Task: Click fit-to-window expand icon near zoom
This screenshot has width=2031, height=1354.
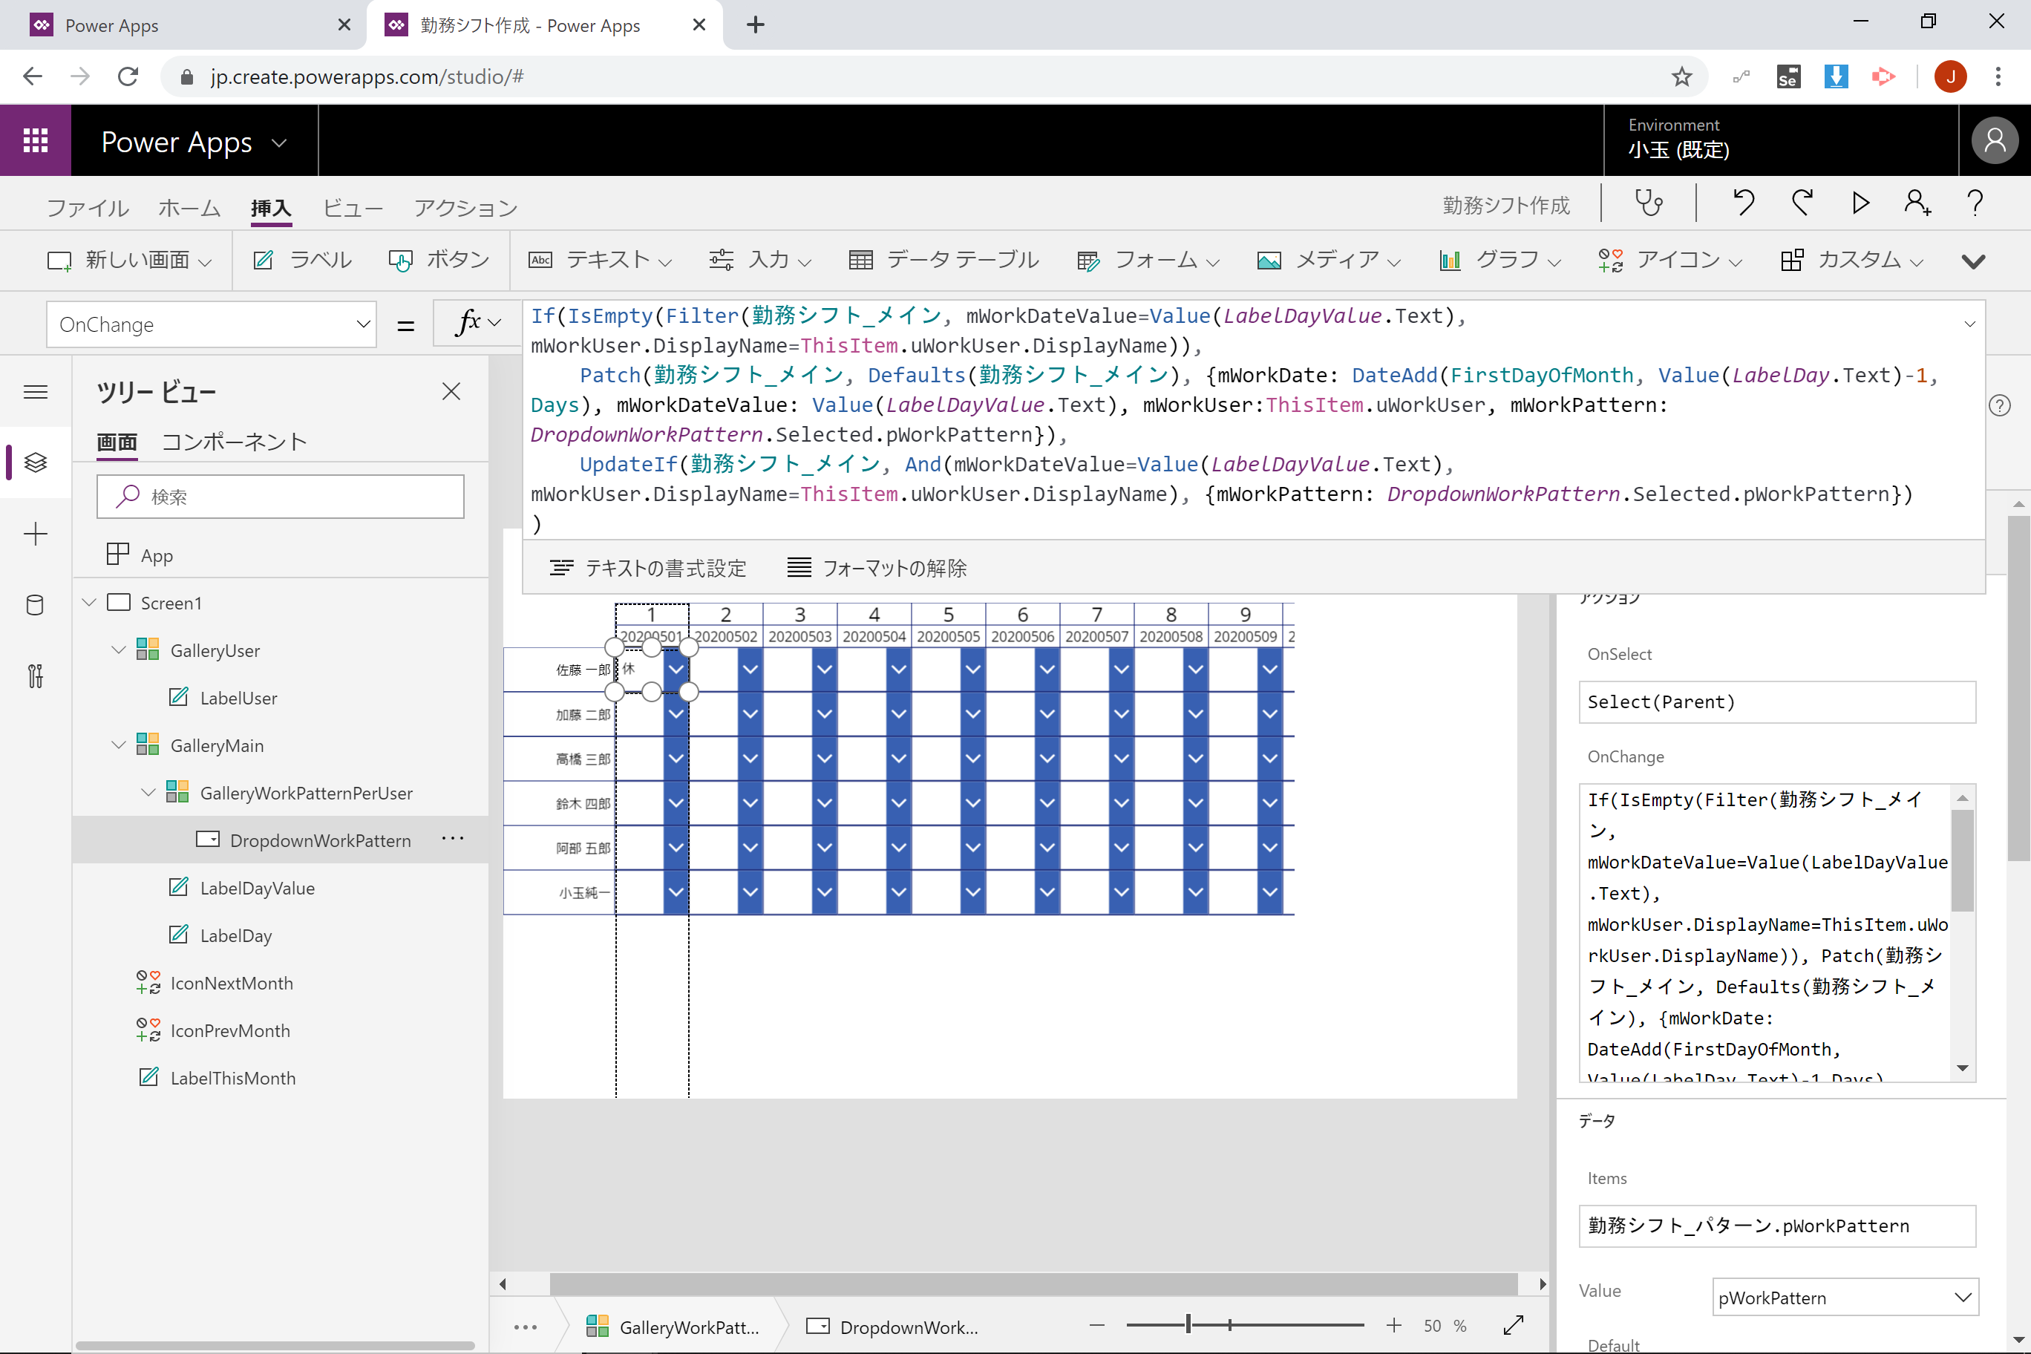Action: click(x=1513, y=1326)
